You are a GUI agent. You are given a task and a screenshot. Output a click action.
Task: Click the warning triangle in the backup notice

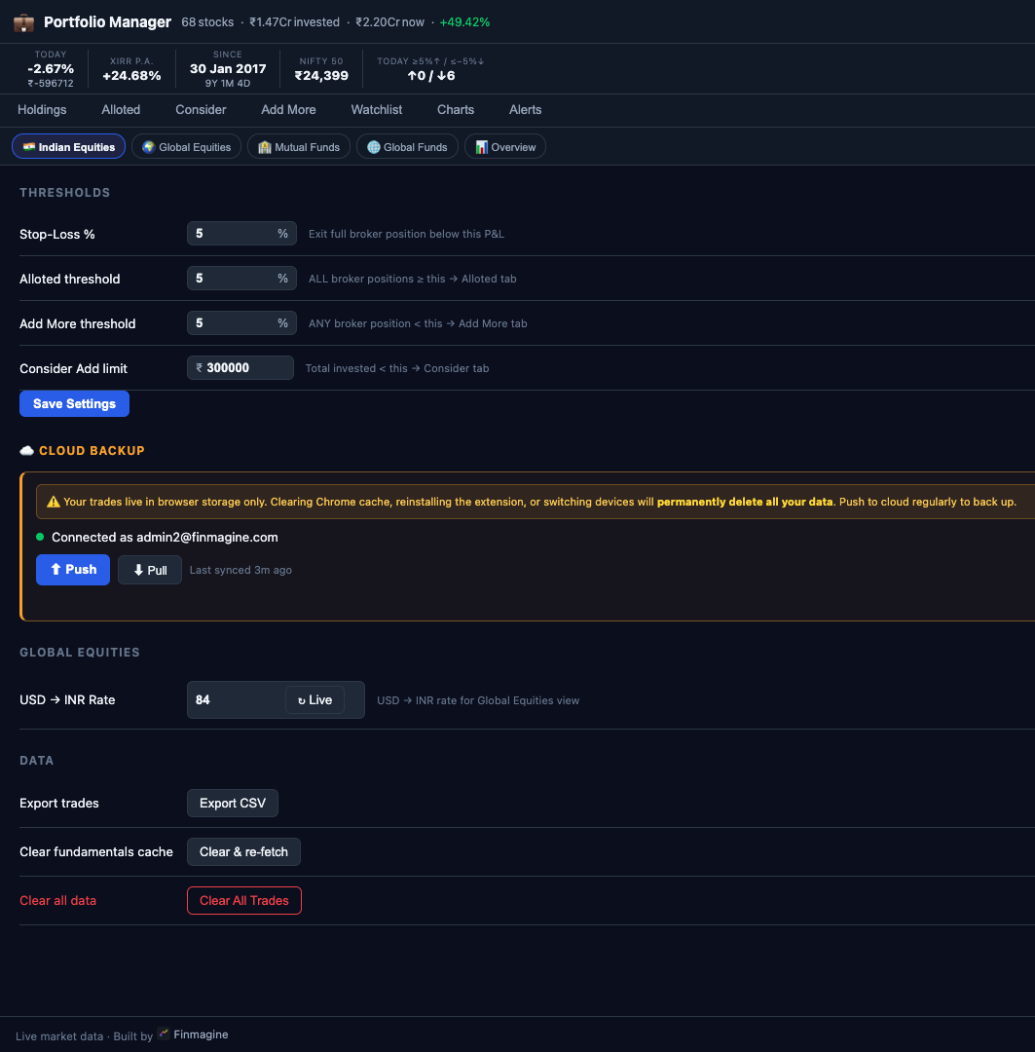pyautogui.click(x=52, y=501)
